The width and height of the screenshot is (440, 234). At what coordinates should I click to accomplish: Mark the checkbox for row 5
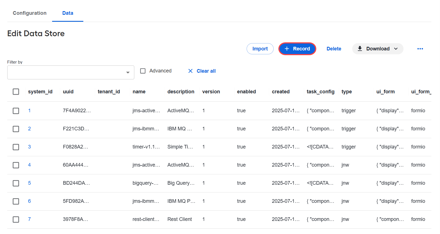(16, 183)
